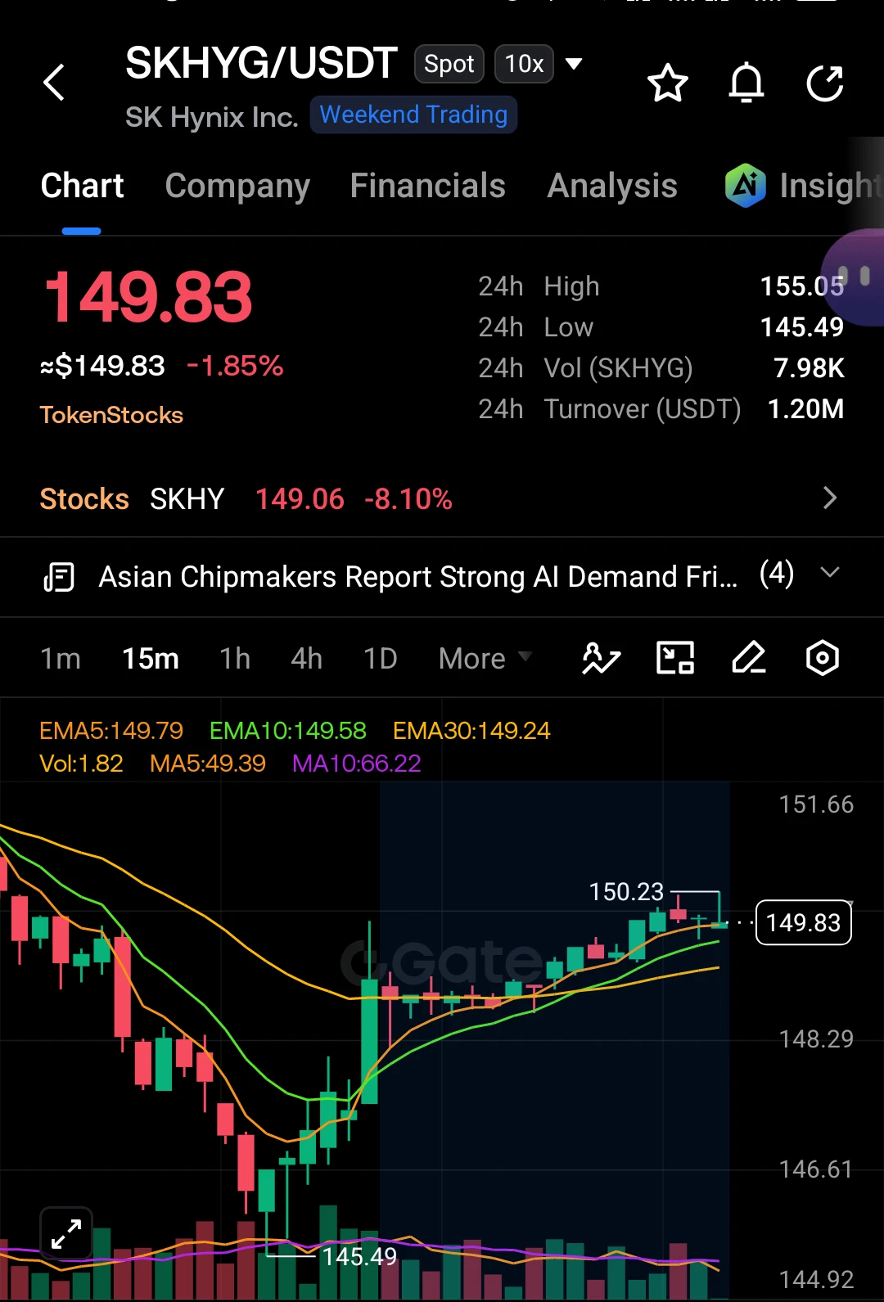Open the More timeframes dropdown

[x=485, y=659]
